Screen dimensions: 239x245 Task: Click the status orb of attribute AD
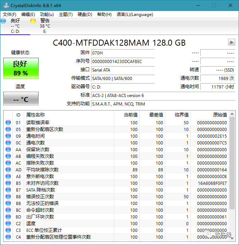tap(8, 170)
